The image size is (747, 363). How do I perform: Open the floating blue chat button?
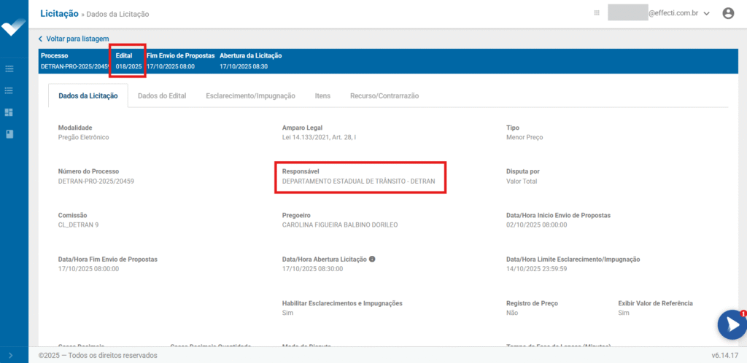pyautogui.click(x=731, y=325)
